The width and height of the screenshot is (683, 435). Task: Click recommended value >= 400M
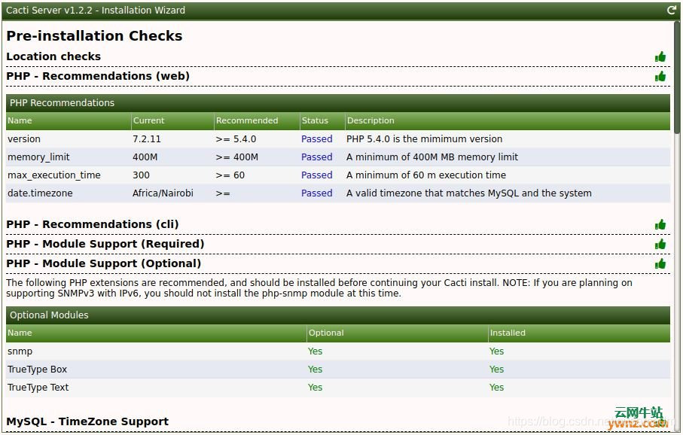(x=237, y=157)
